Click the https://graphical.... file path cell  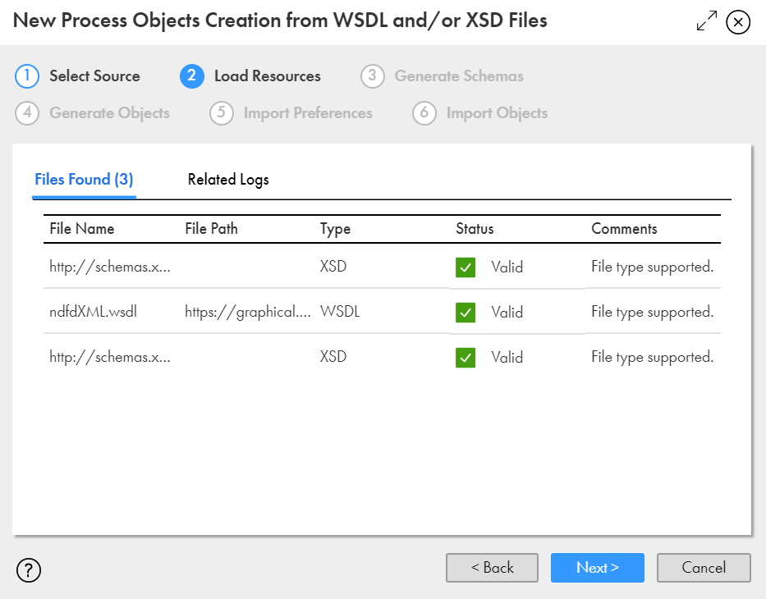pos(248,312)
